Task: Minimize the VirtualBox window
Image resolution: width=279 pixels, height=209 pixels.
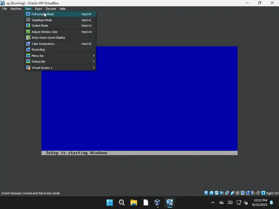Action: click(x=247, y=3)
